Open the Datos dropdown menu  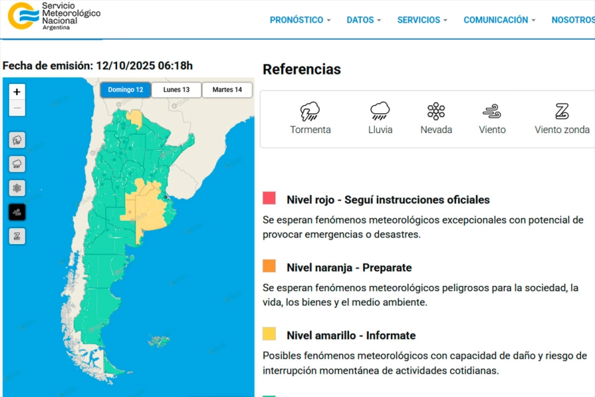[x=364, y=20]
